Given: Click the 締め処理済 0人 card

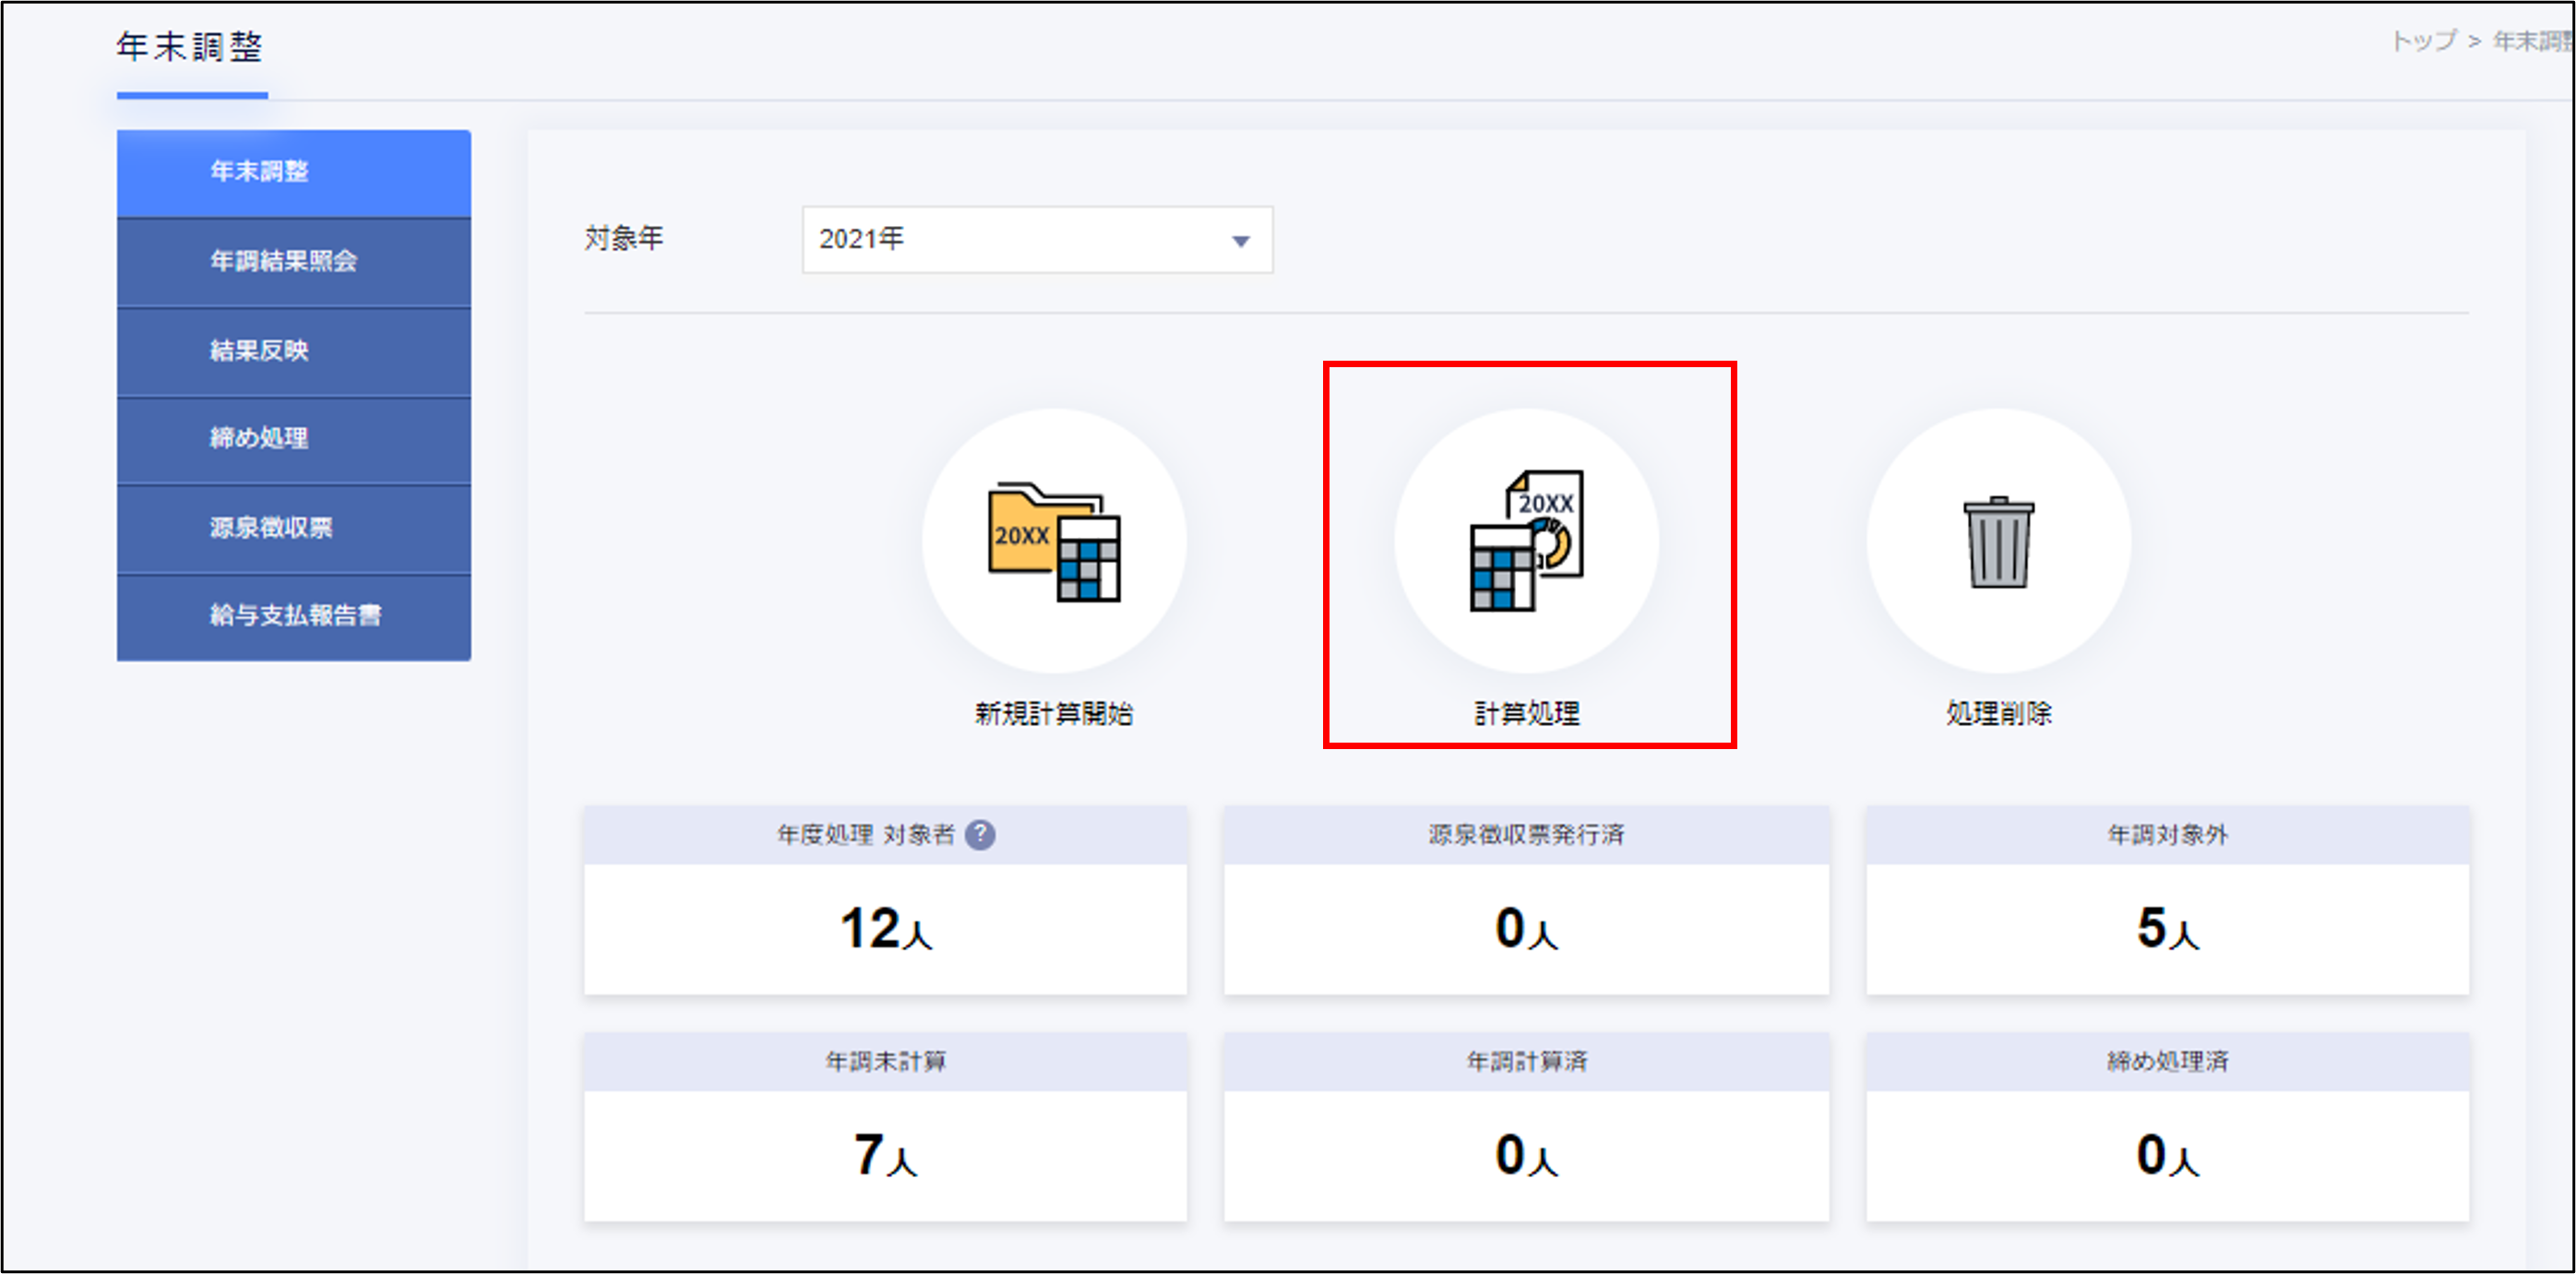Looking at the screenshot, I should pos(2167,1154).
